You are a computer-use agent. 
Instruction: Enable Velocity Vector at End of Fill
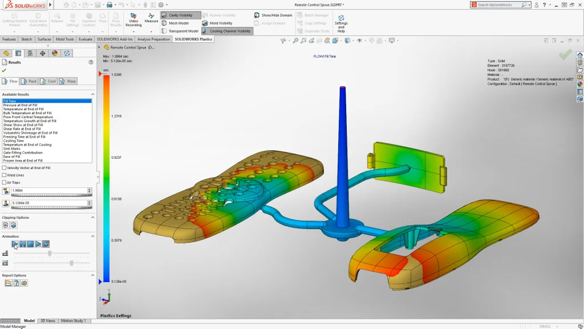[5, 167]
